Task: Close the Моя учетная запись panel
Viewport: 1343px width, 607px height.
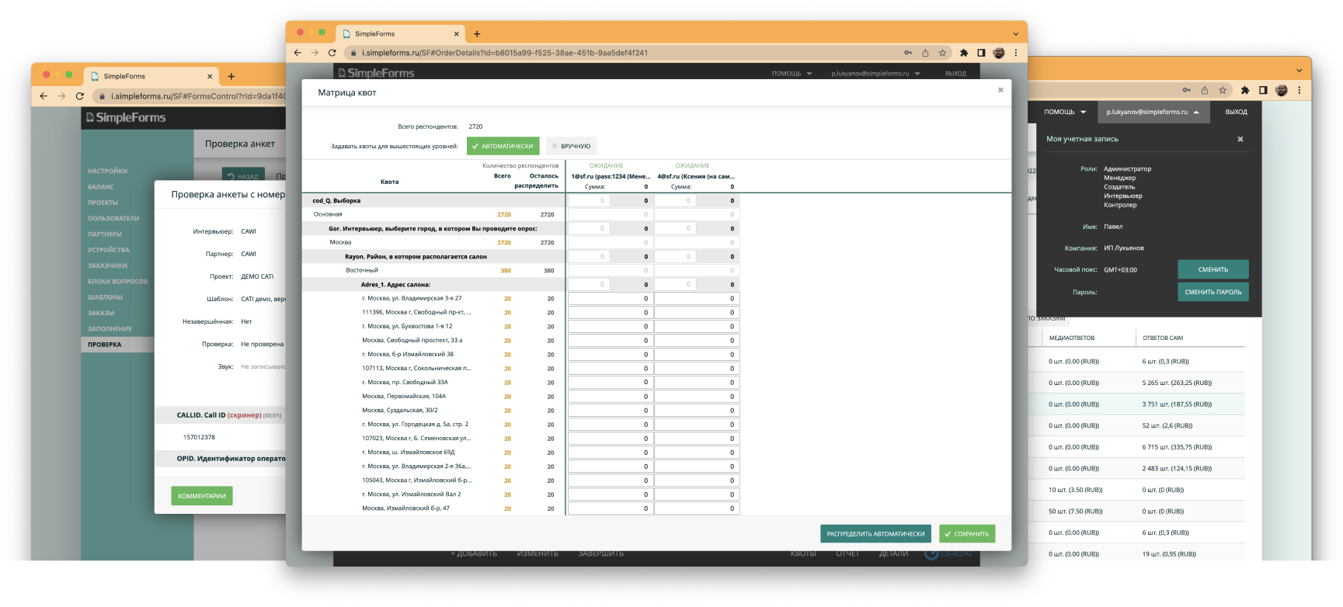Action: 1240,139
